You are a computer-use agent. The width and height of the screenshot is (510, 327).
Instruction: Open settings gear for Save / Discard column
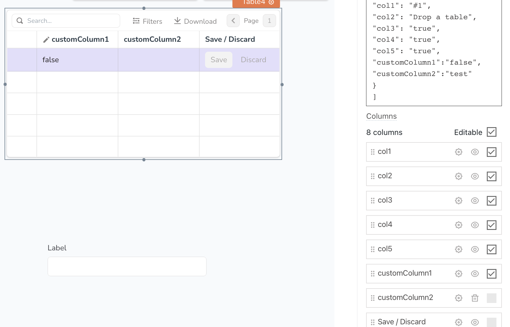point(459,322)
